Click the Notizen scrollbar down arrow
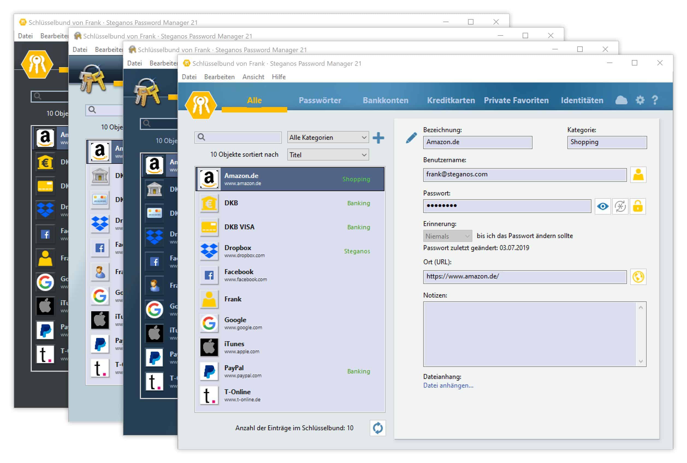687x463 pixels. (x=641, y=361)
